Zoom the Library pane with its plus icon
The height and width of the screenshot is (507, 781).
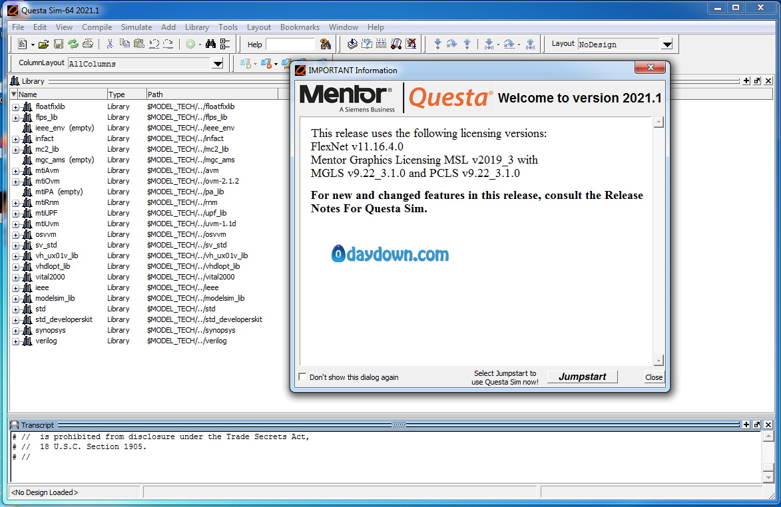click(x=746, y=81)
